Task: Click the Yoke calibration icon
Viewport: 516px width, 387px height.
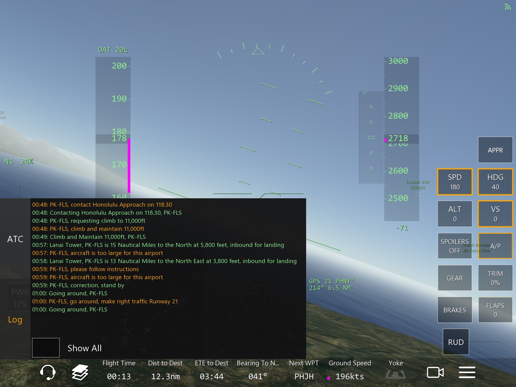Action: click(396, 374)
